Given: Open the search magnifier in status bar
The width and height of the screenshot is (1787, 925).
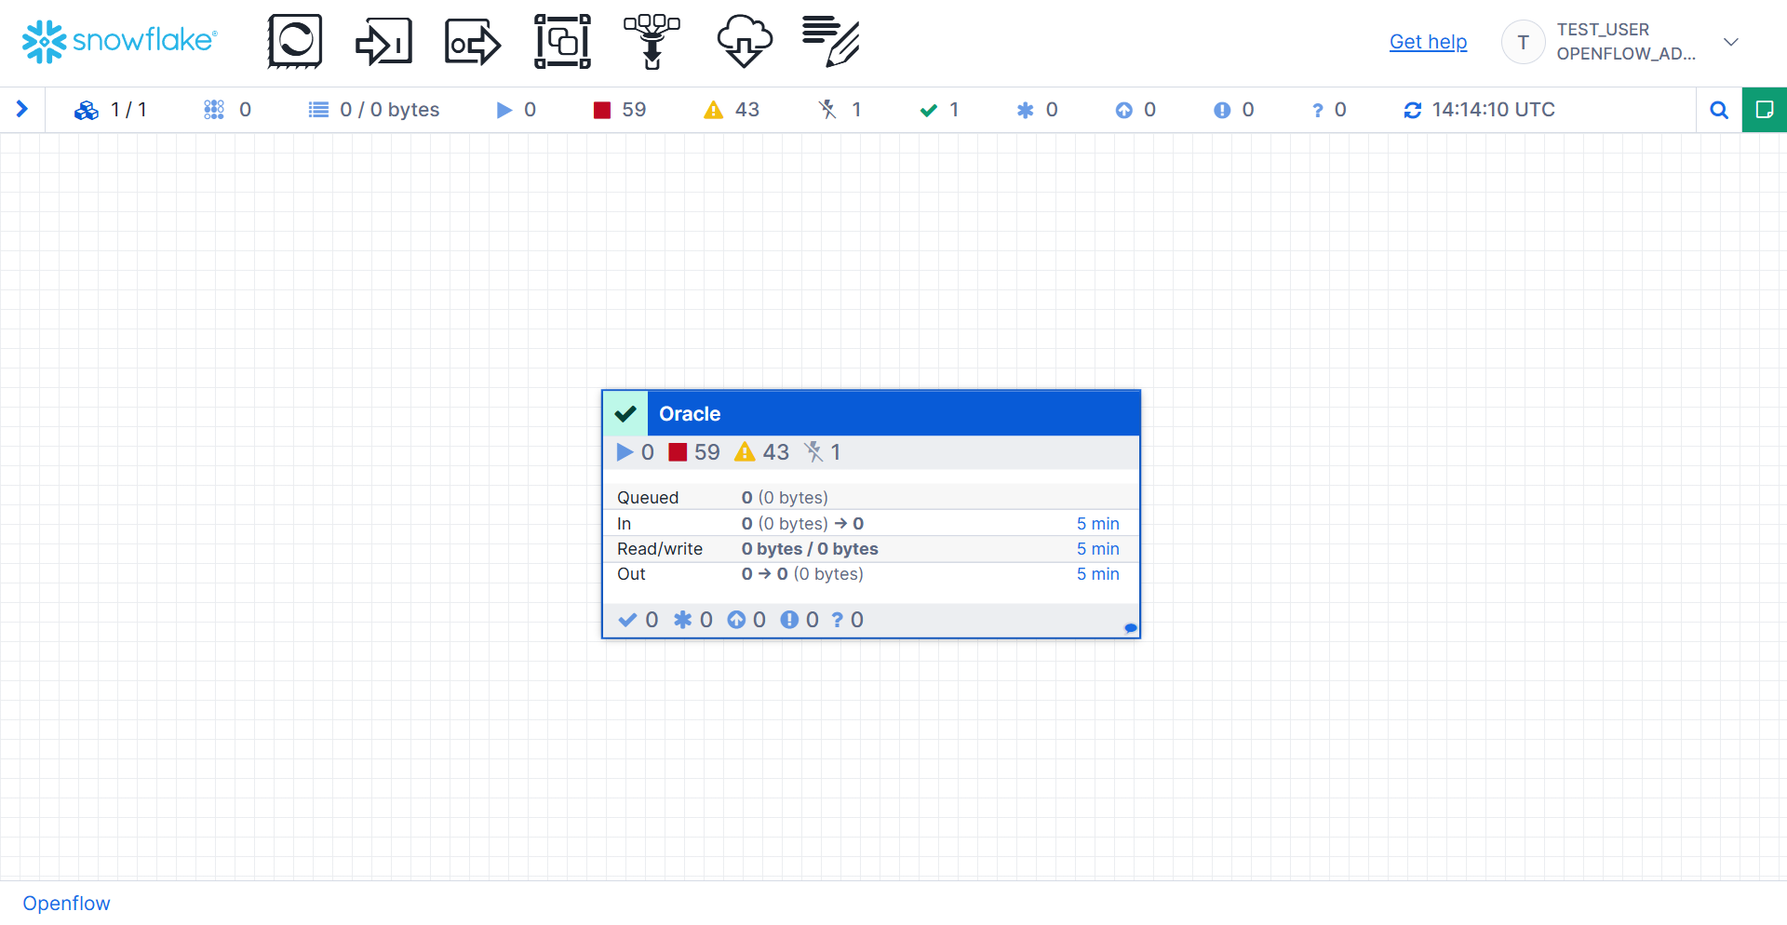Looking at the screenshot, I should pos(1719,110).
